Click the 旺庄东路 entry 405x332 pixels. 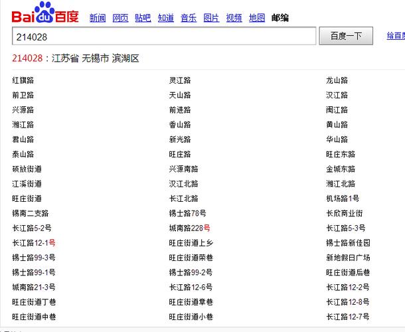tap(341, 154)
